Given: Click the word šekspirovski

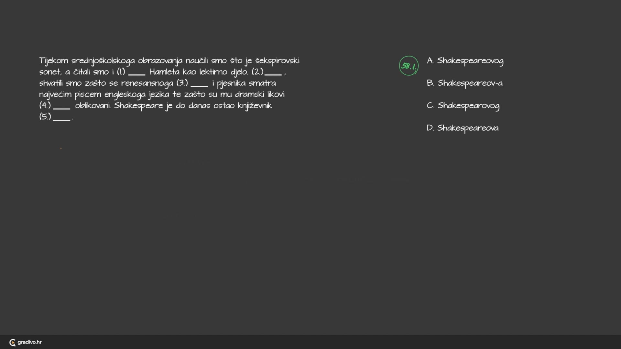Looking at the screenshot, I should tap(278, 61).
